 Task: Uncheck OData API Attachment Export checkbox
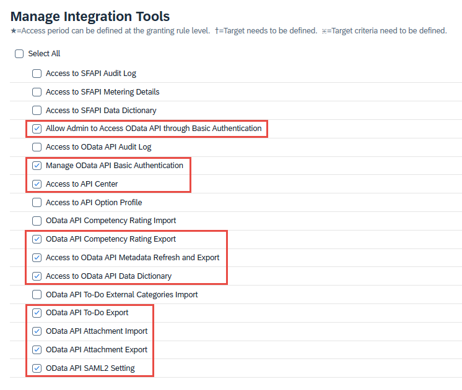37,350
